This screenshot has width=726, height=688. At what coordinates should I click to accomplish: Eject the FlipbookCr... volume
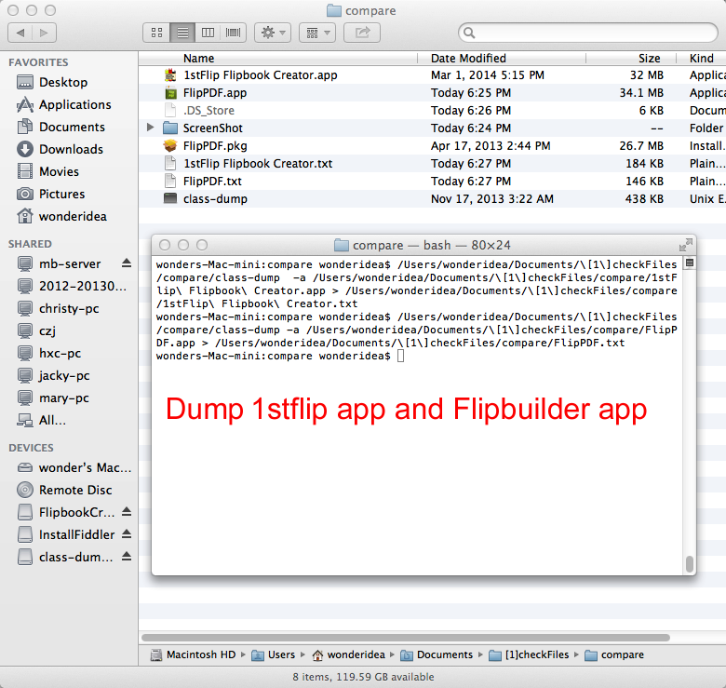127,512
